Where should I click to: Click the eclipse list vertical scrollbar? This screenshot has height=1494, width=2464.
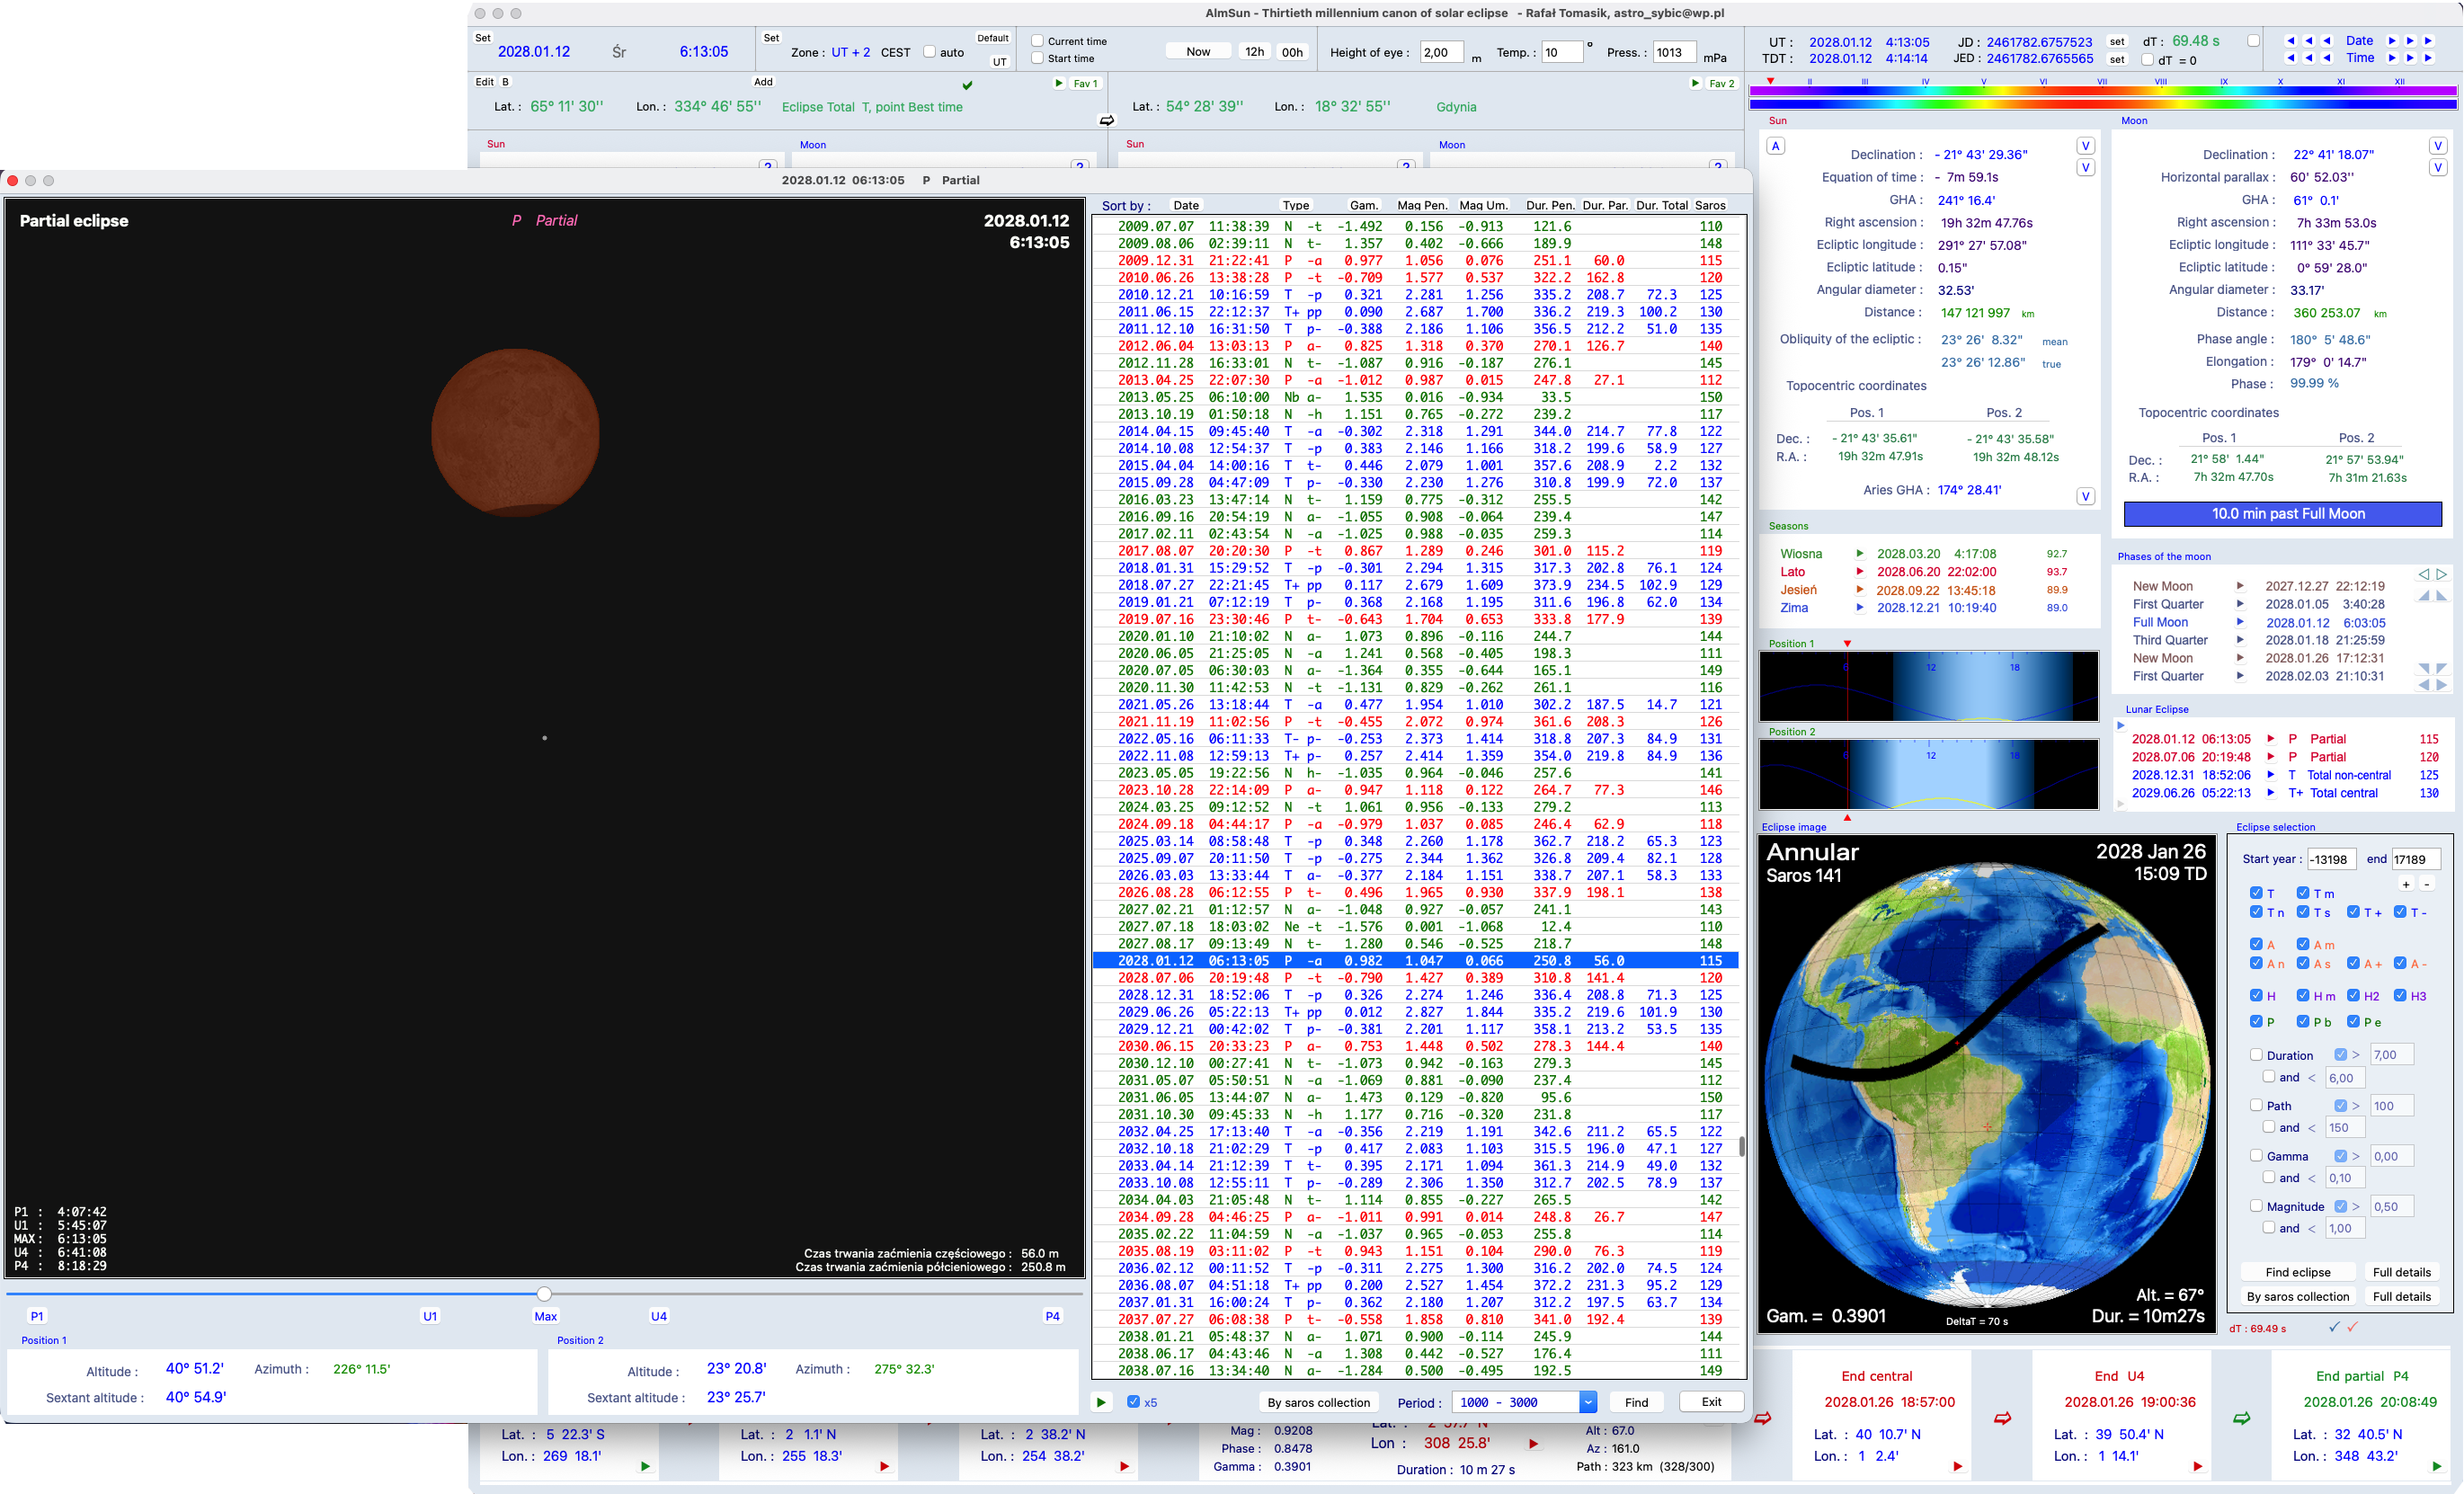point(1741,1146)
